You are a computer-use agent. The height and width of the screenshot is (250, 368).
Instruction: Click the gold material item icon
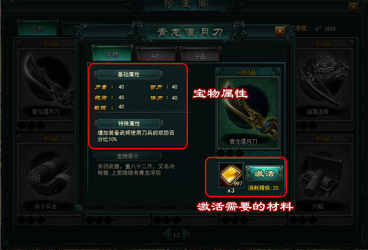(x=231, y=175)
